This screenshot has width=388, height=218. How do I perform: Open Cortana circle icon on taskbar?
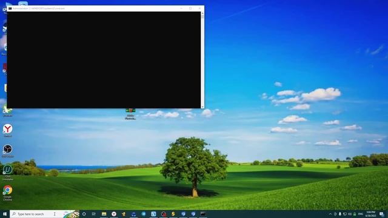coord(84,214)
